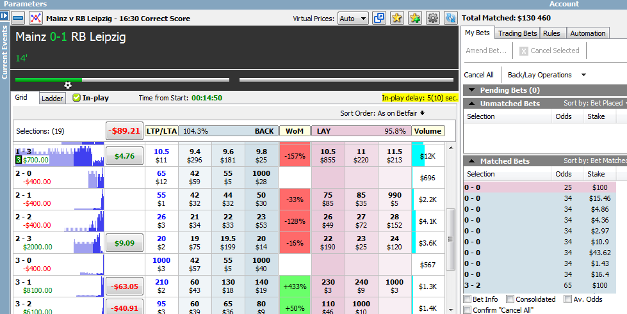The image size is (627, 314).
Task: Back 2 - 2 at 23 $53
Action: [261, 221]
